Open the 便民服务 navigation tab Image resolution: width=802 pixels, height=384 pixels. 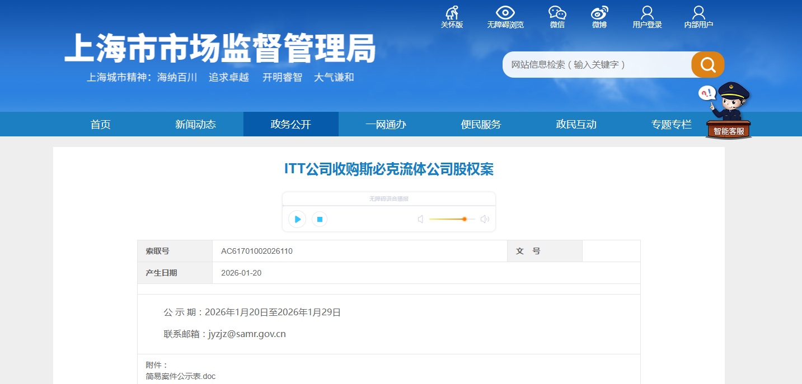pyautogui.click(x=481, y=124)
